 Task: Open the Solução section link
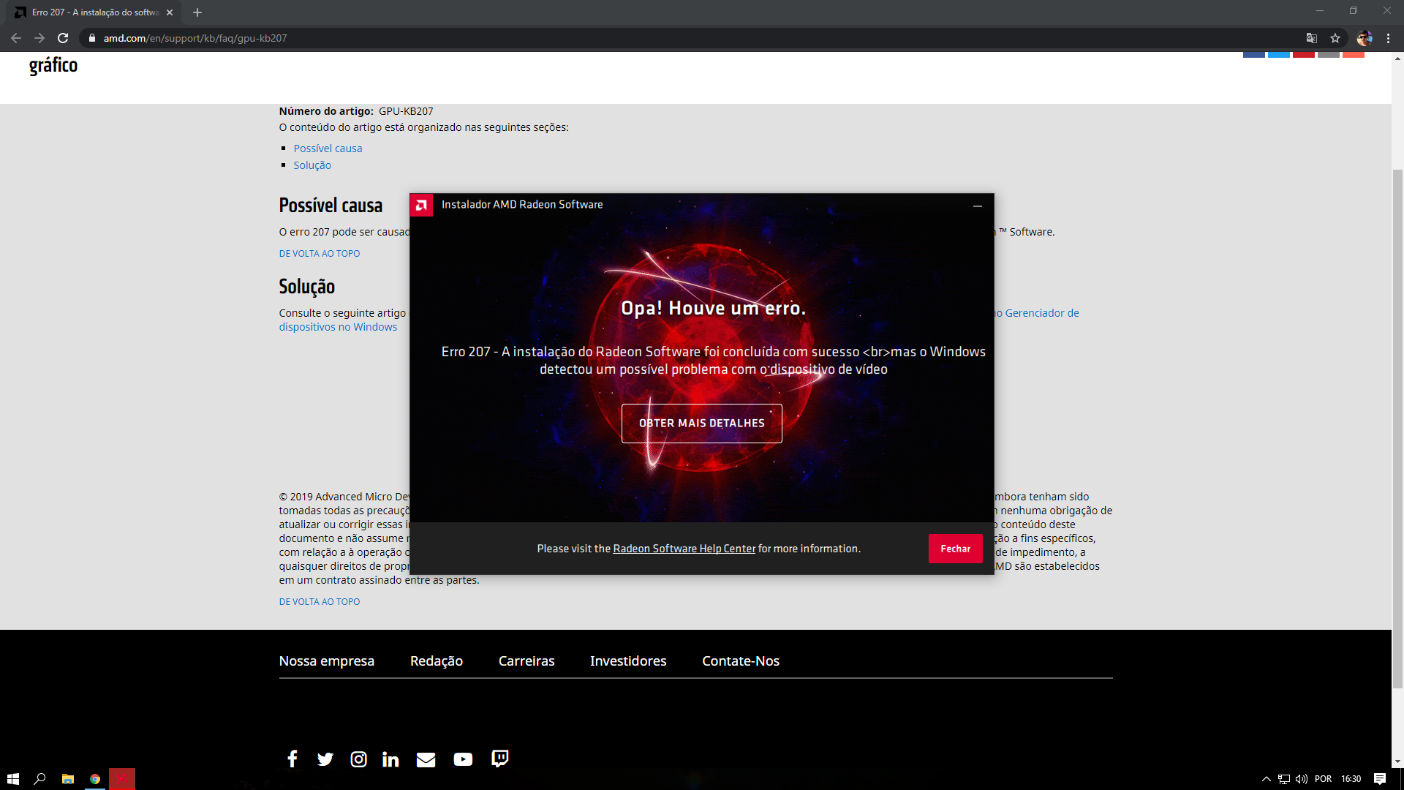point(312,165)
